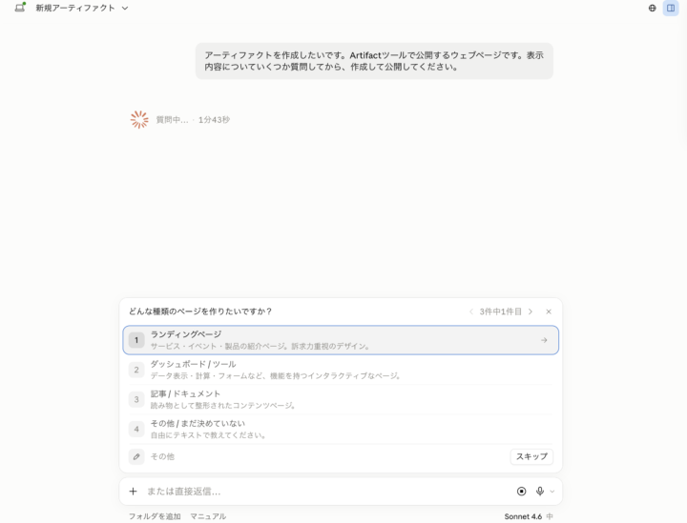Viewport: 687px width, 523px height.
Task: Select option 1 ランディングページ
Action: click(341, 340)
